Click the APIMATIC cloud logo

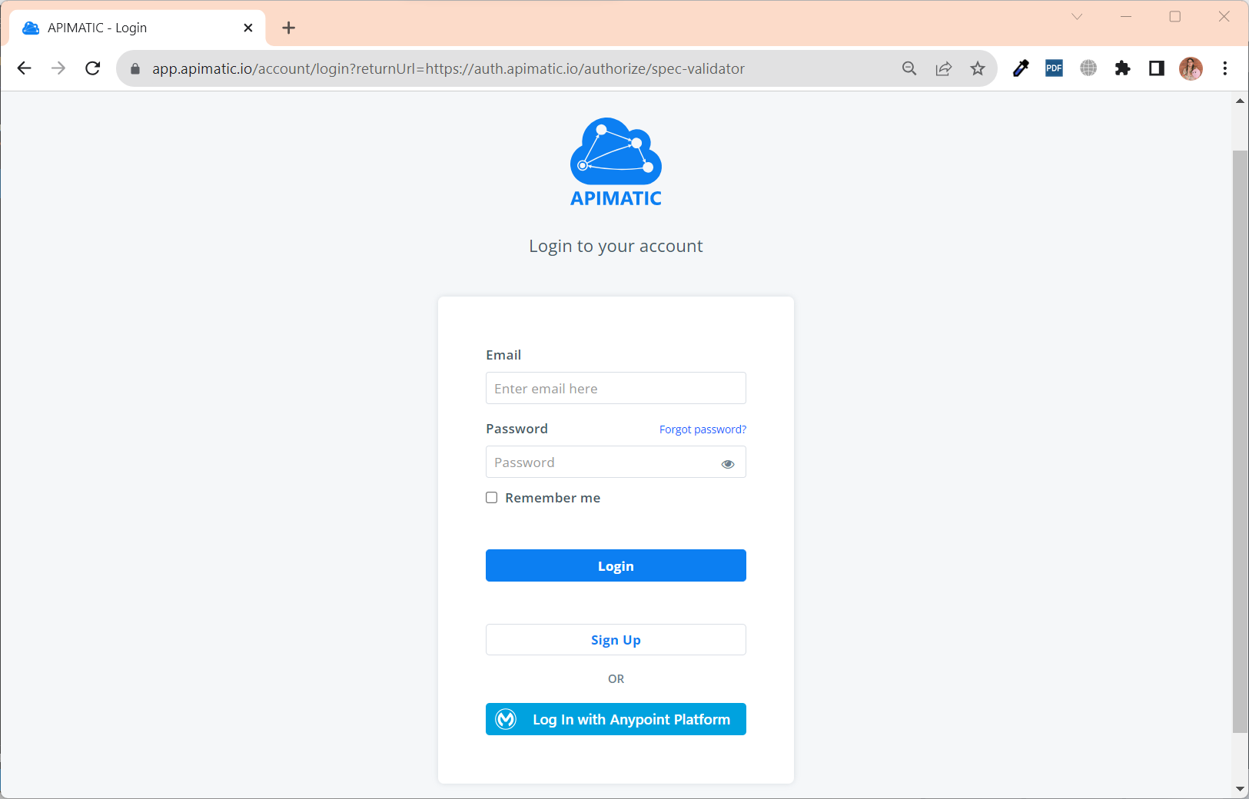coord(616,162)
